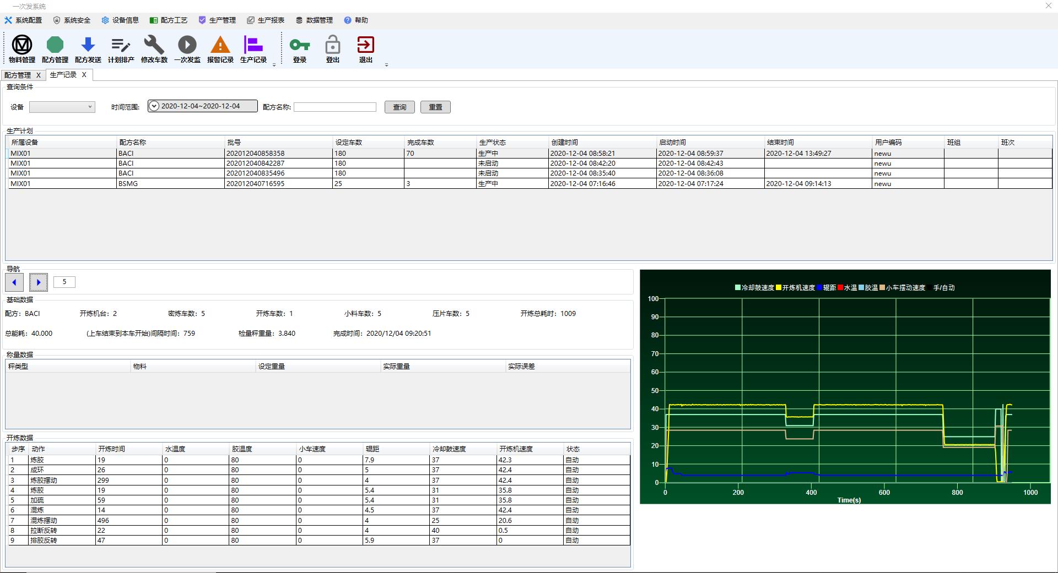1058x573 pixels.
Task: Click 实际误差 column header
Action: coord(568,367)
